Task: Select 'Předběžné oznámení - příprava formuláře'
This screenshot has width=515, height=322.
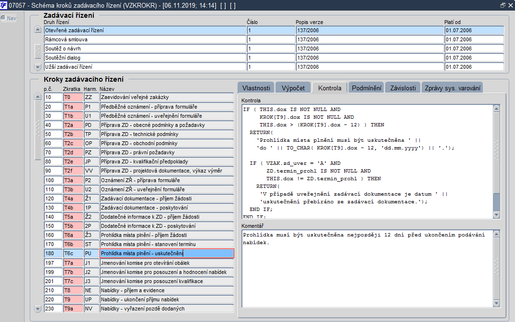Action: pos(167,107)
